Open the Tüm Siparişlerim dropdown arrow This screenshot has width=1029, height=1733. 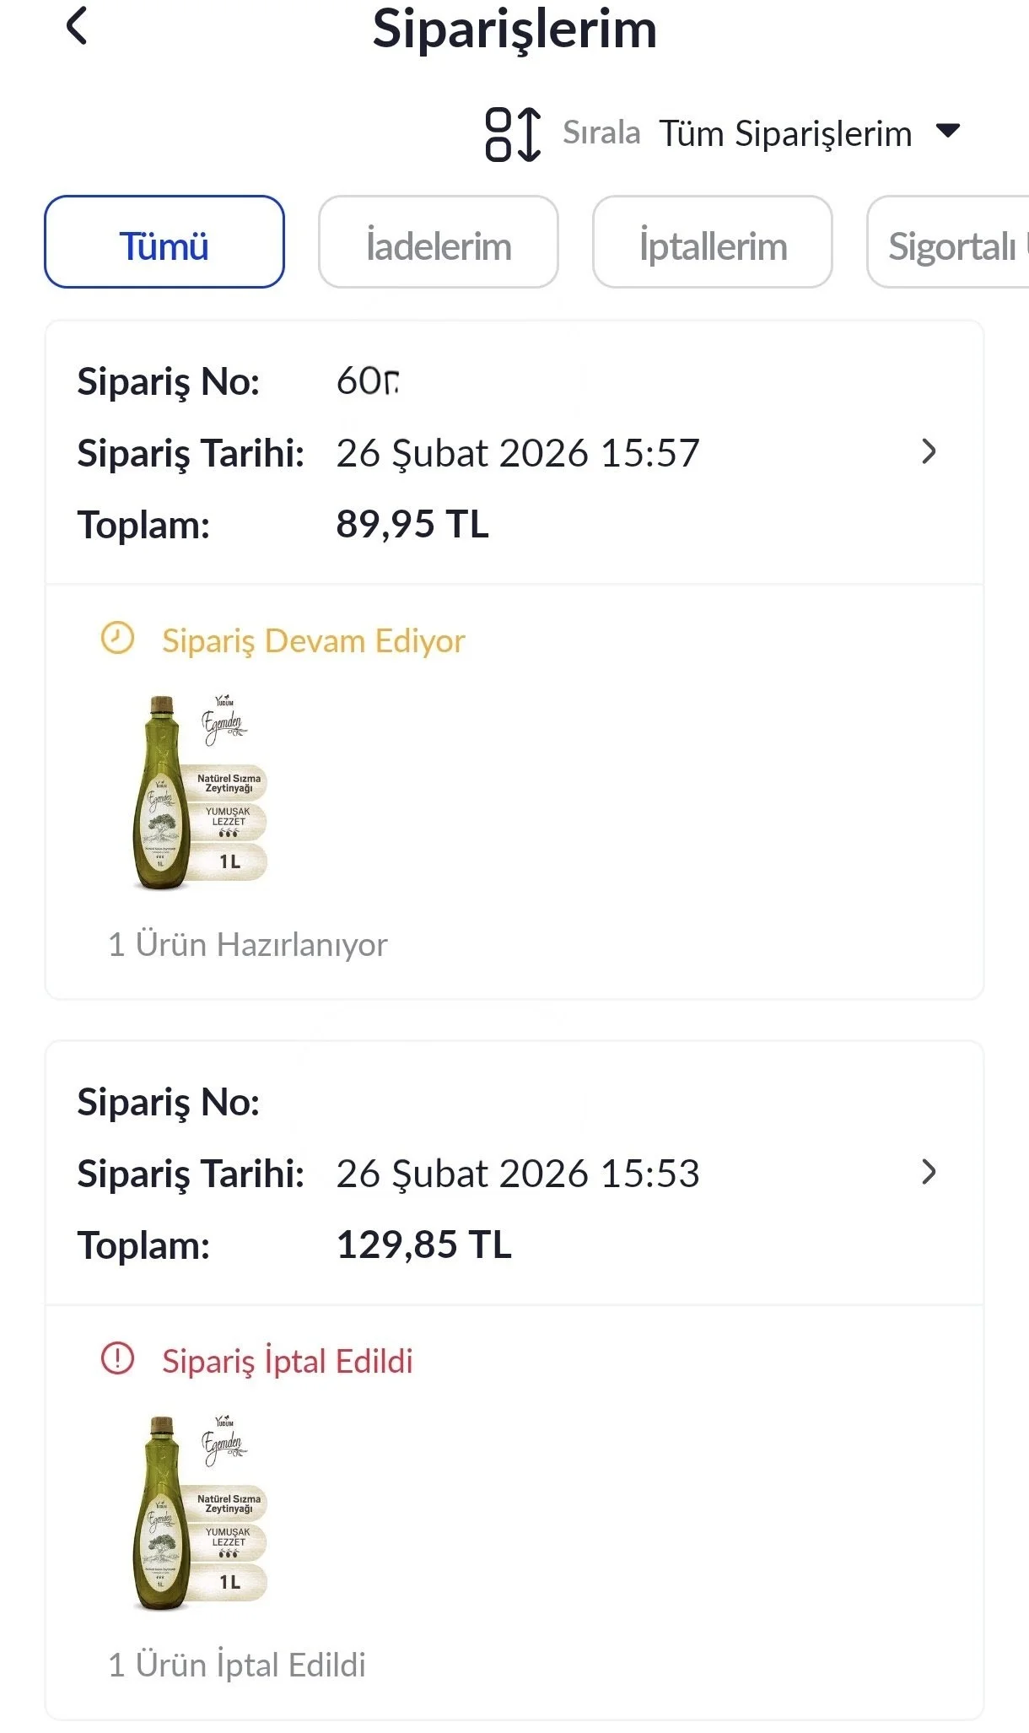pos(948,131)
